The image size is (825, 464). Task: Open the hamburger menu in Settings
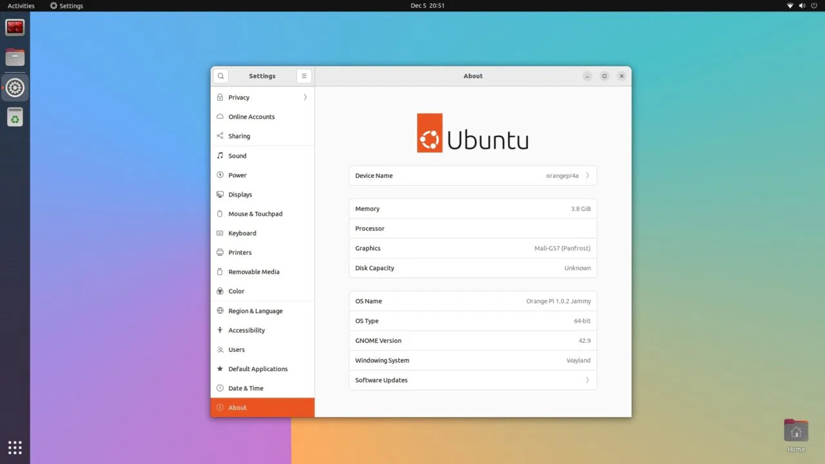point(304,75)
